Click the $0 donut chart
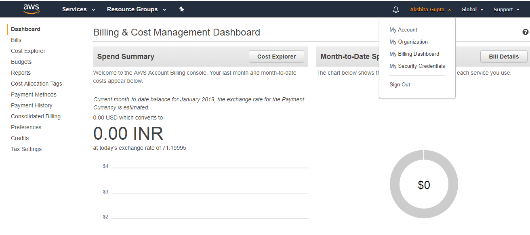The height and width of the screenshot is (235, 530). (424, 184)
